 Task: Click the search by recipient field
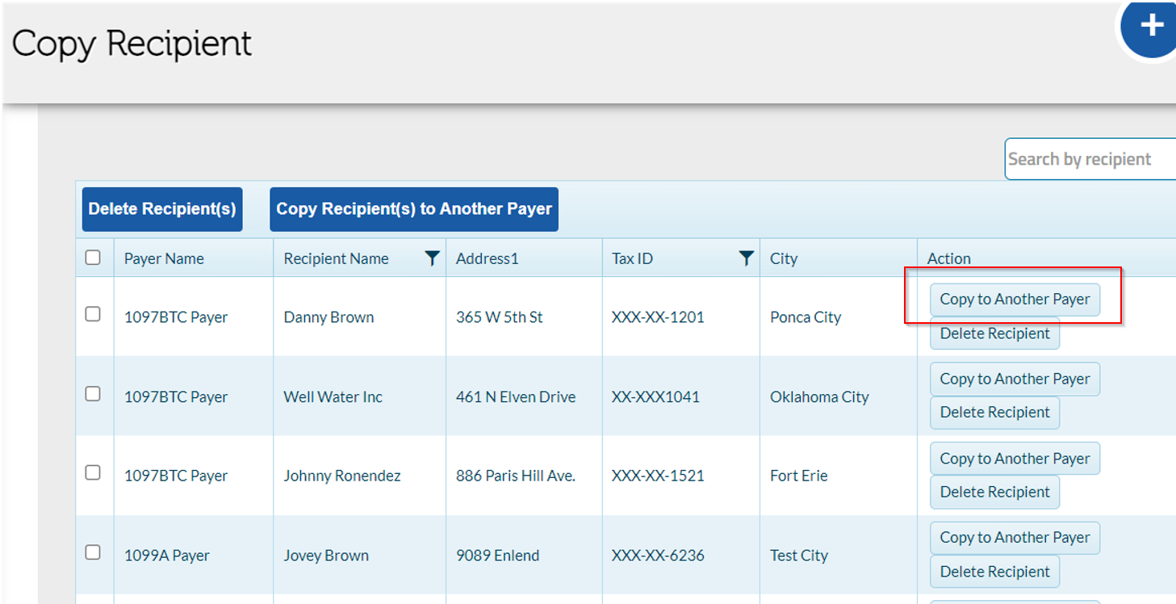point(1088,159)
